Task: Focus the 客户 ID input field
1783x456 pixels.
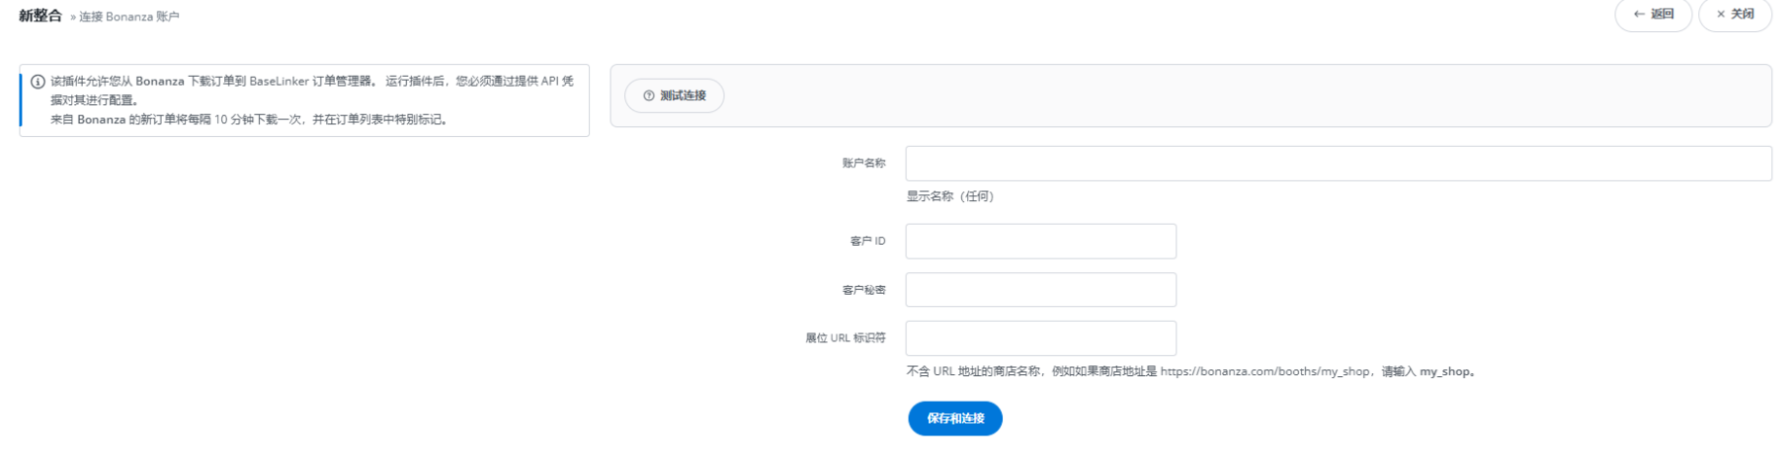Action: (x=1040, y=241)
